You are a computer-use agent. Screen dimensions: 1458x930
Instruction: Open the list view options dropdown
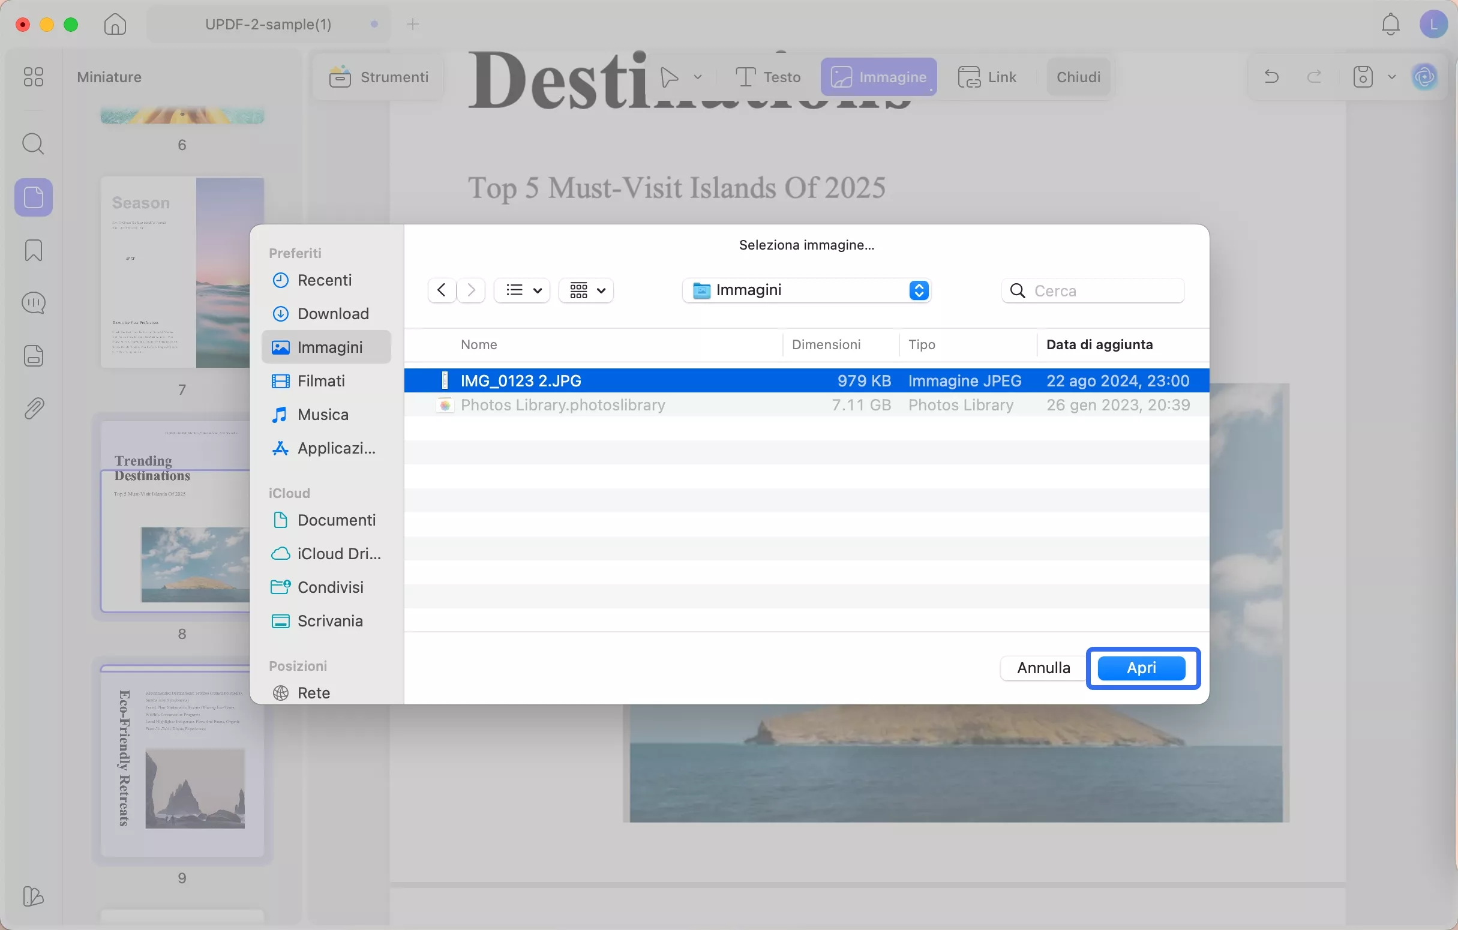pyautogui.click(x=522, y=290)
